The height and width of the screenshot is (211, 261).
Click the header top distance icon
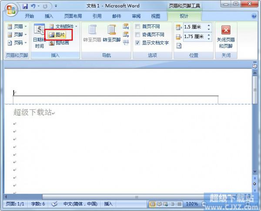(x=179, y=27)
